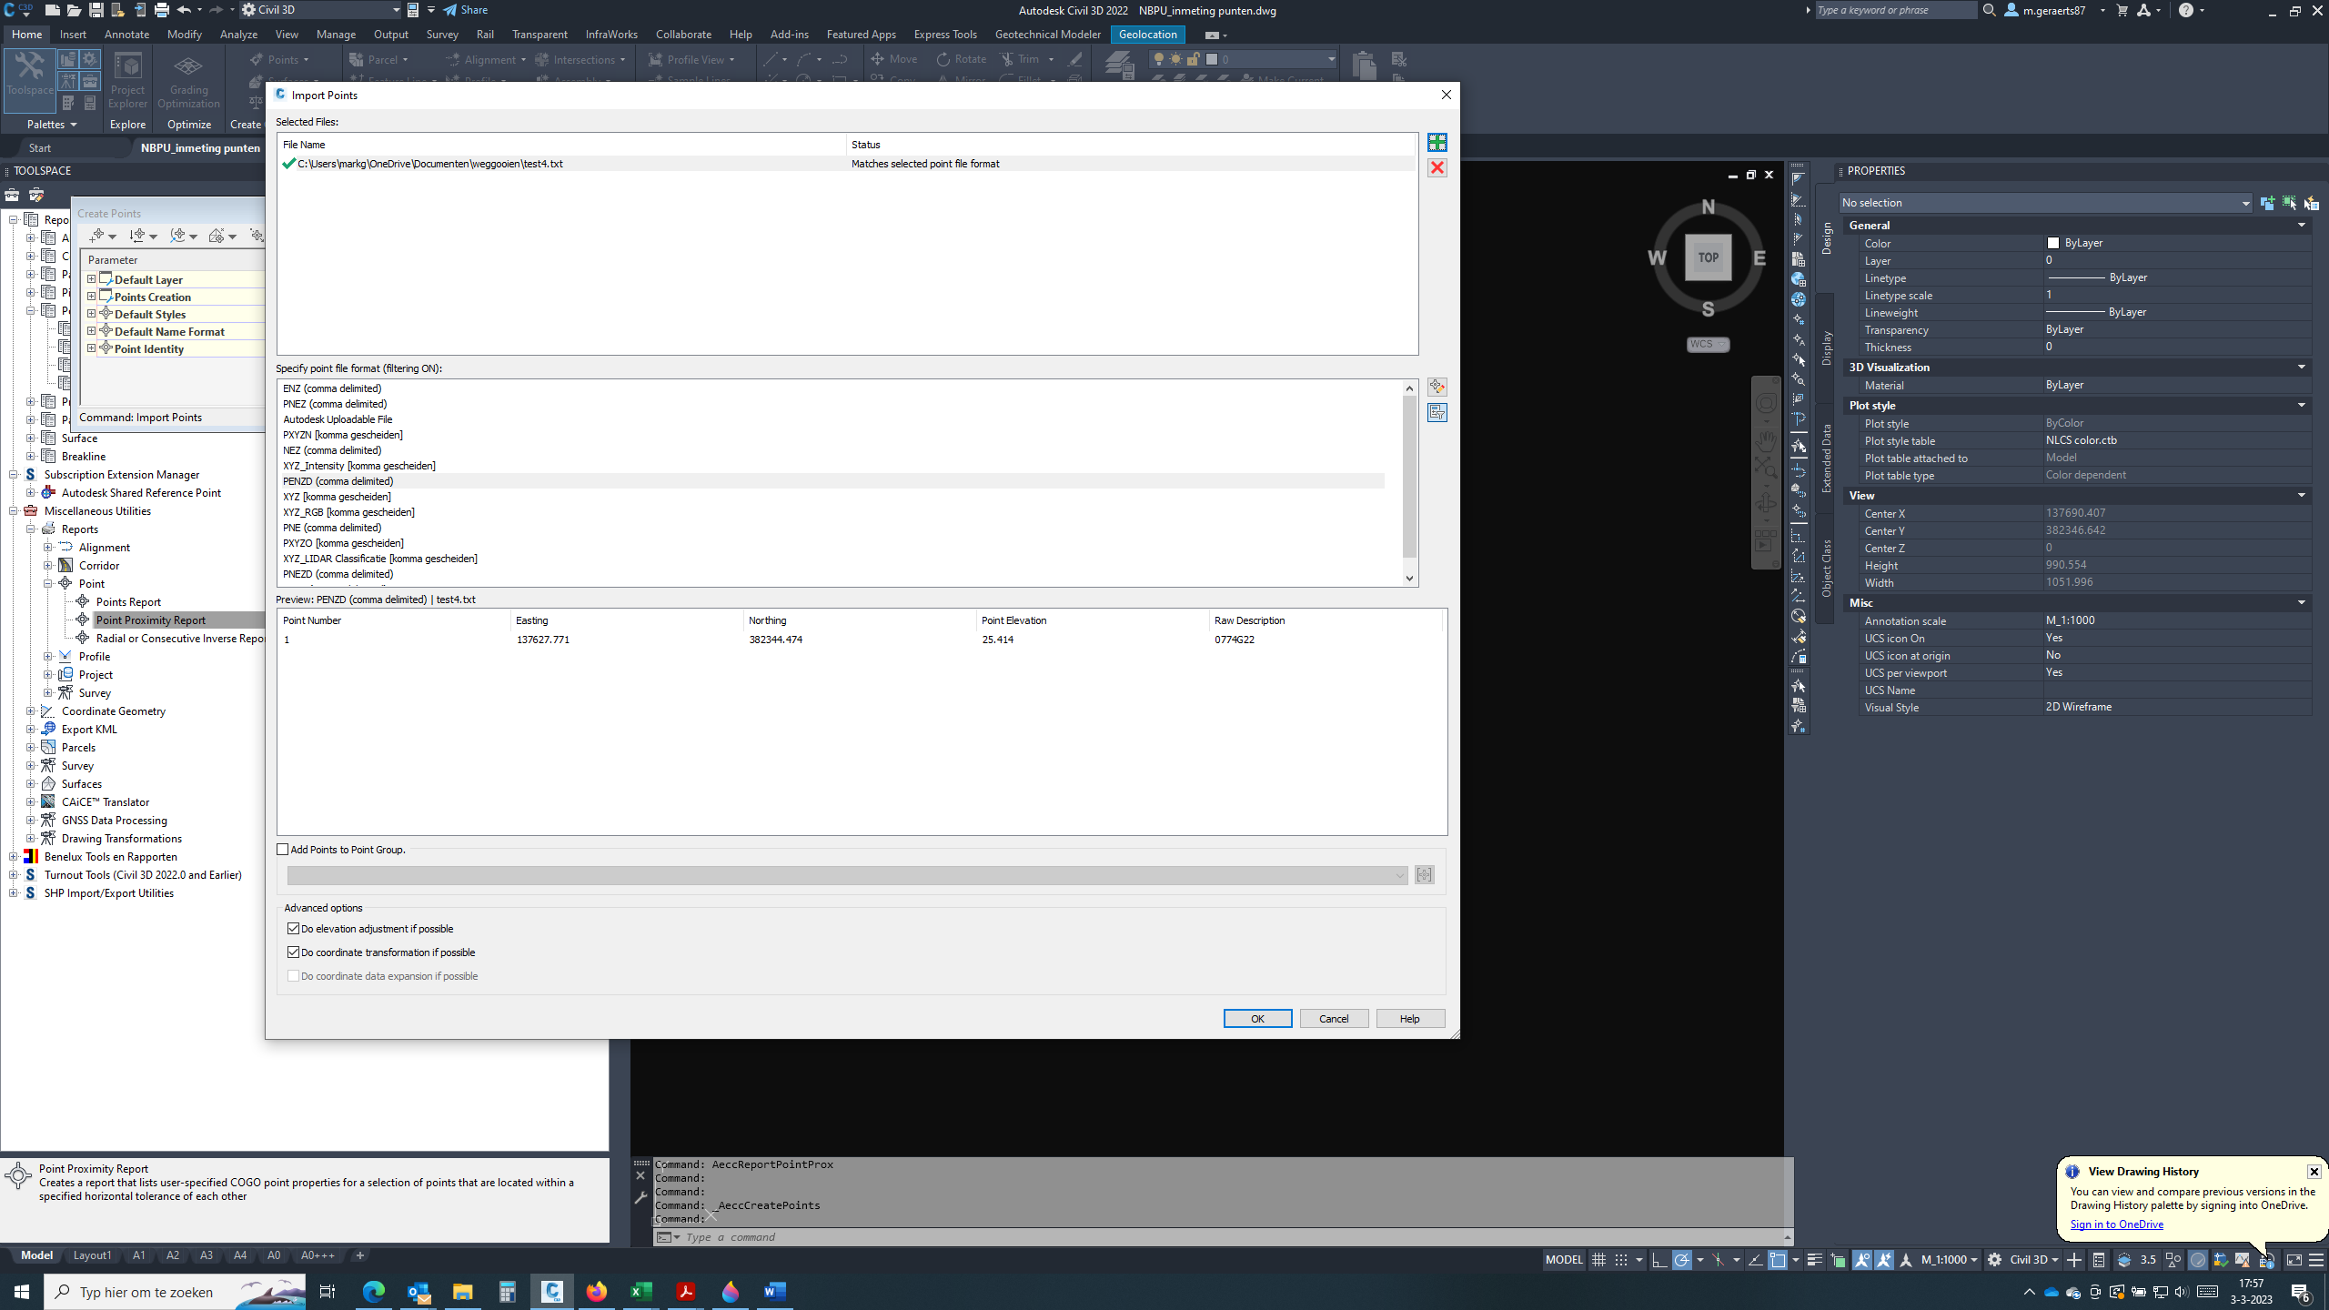Open the point group dropdown
This screenshot has width=2329, height=1310.
click(1401, 874)
